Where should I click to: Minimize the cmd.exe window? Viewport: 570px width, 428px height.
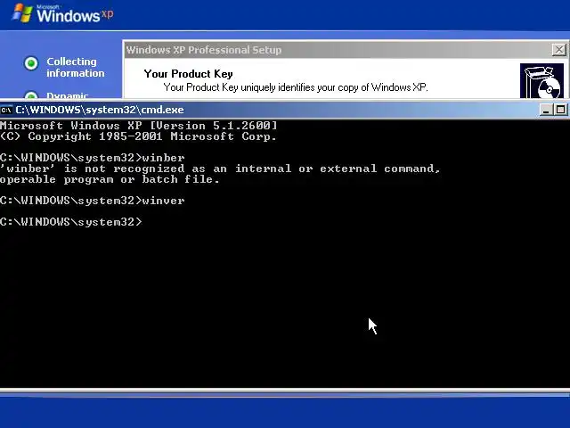pos(546,110)
